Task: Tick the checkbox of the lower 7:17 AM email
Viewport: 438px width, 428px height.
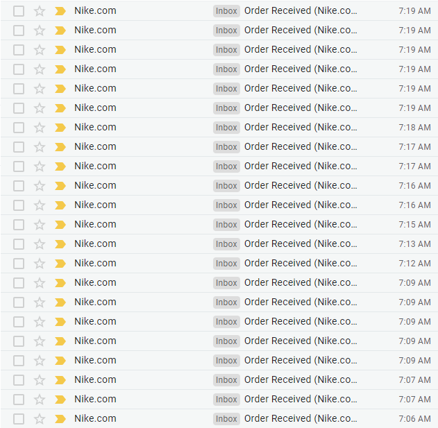Action: pos(19,166)
